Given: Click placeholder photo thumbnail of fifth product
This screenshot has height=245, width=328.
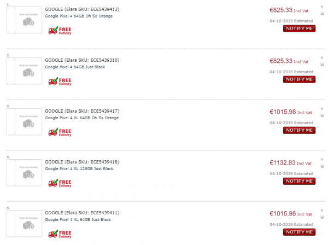Looking at the screenshot, I should 24,224.
